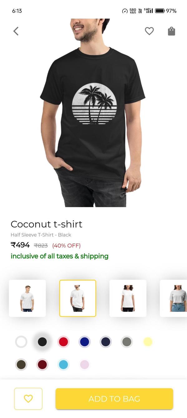Select the men's white t-shirt thumbnail
This screenshot has width=187, height=418.
27,298
